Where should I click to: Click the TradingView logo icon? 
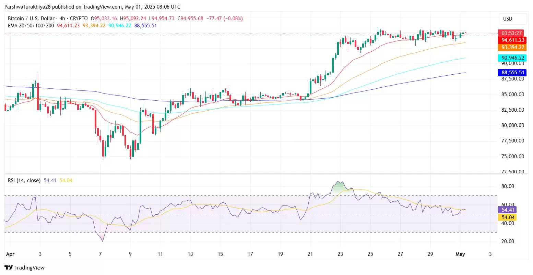tap(9, 267)
